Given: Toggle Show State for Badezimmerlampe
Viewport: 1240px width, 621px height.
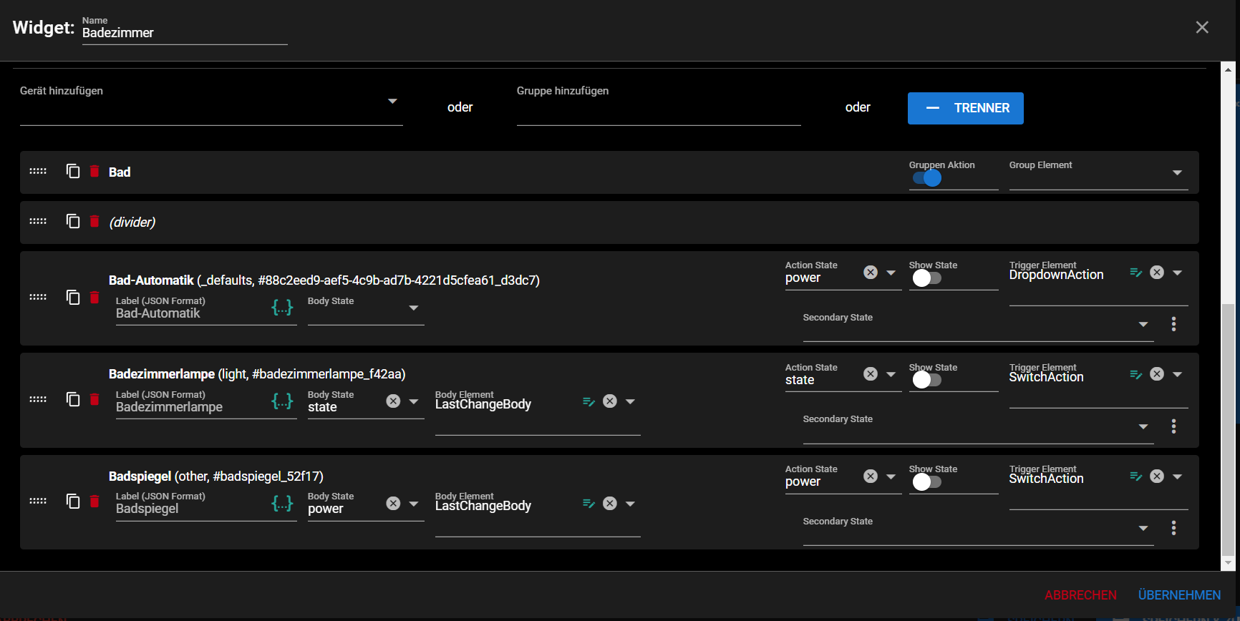Looking at the screenshot, I should click(927, 380).
